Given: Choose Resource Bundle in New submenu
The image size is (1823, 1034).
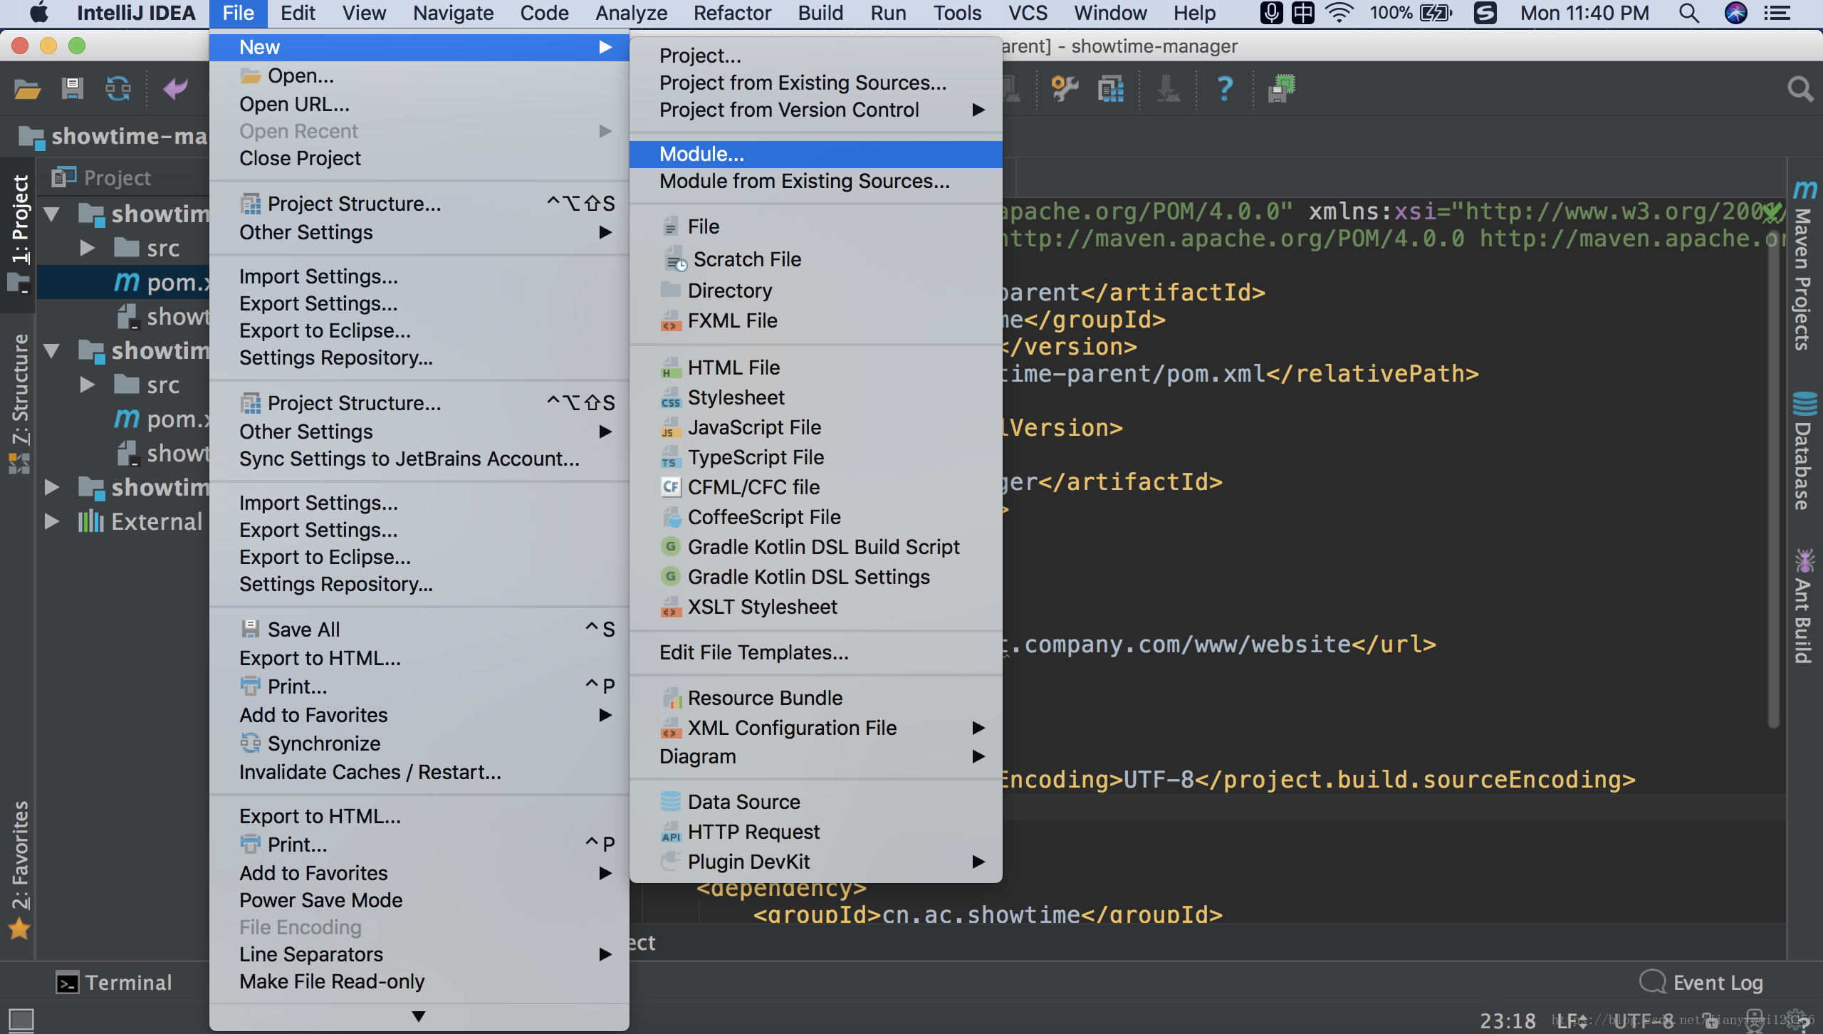Looking at the screenshot, I should [815, 698].
